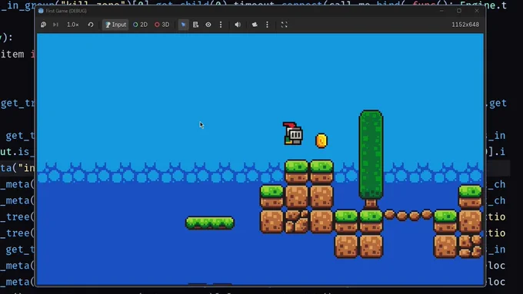Click the gold coin in the game

tap(321, 140)
